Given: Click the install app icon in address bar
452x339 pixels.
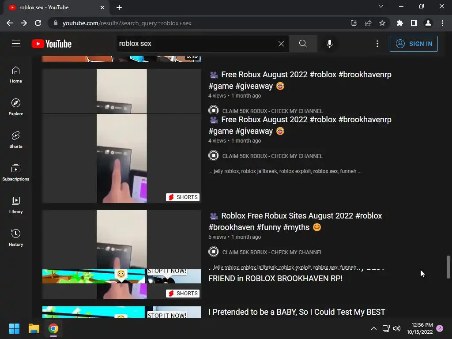Looking at the screenshot, I should click(354, 23).
